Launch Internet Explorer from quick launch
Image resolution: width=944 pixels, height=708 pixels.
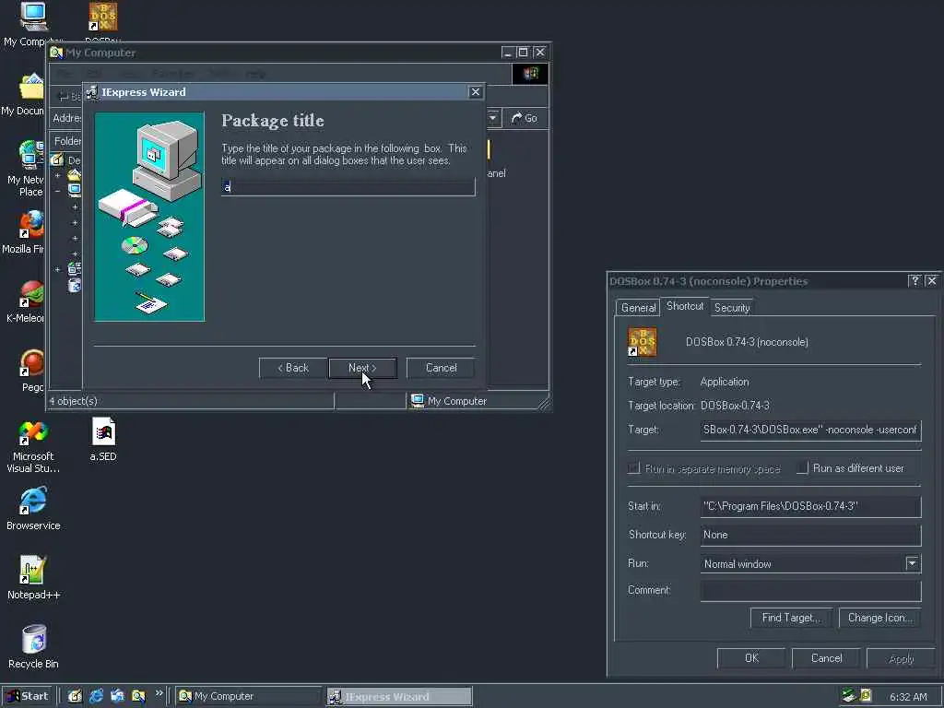click(96, 696)
